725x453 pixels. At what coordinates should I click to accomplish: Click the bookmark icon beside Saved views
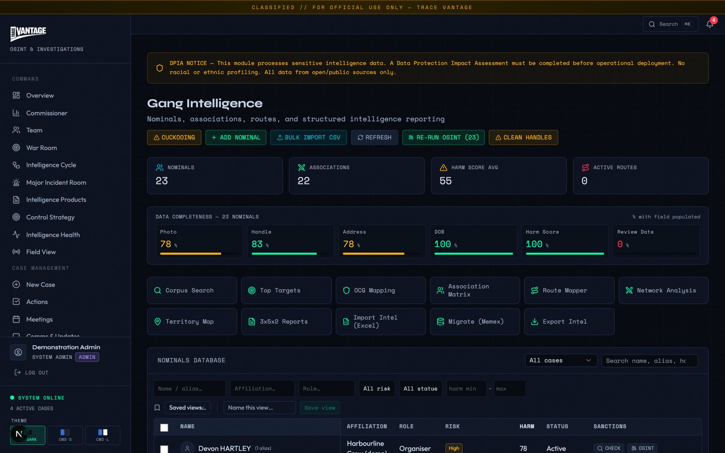157,408
